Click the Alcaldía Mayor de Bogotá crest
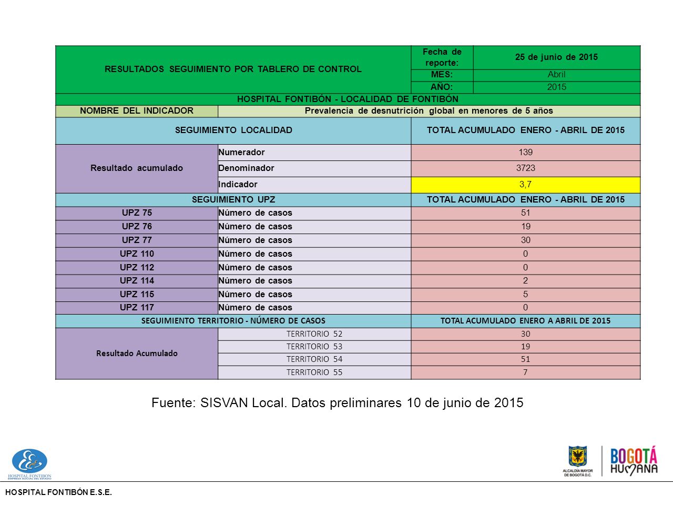 [577, 461]
